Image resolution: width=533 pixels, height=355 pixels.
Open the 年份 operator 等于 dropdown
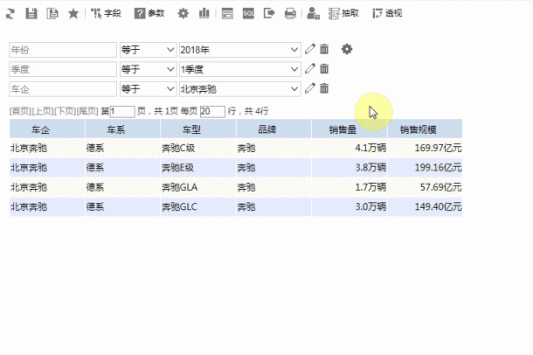148,50
